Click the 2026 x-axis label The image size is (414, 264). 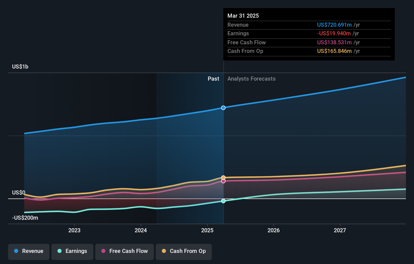pos(274,230)
